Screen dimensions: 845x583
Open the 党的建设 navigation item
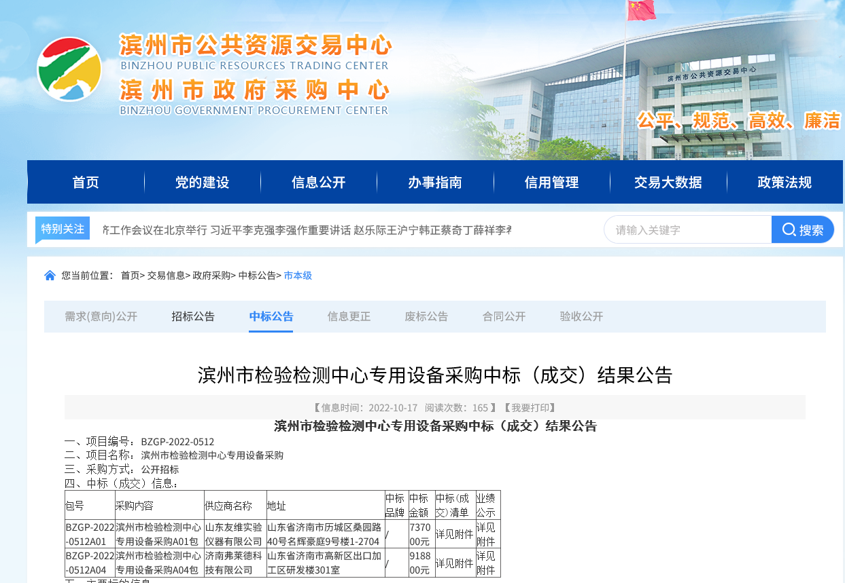pos(202,182)
